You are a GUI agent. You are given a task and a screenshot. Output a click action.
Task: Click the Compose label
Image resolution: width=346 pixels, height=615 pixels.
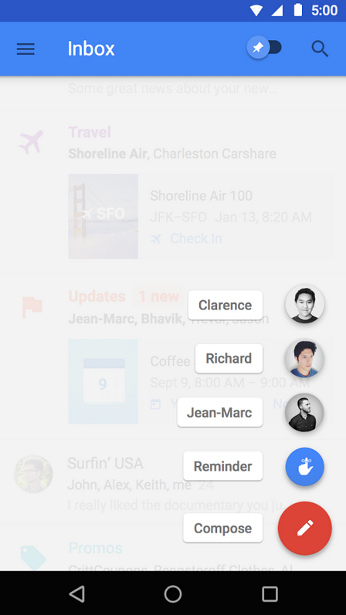[x=222, y=529]
